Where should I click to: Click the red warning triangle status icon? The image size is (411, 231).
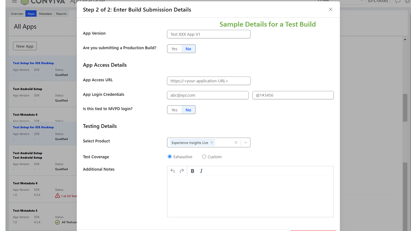pos(57,196)
